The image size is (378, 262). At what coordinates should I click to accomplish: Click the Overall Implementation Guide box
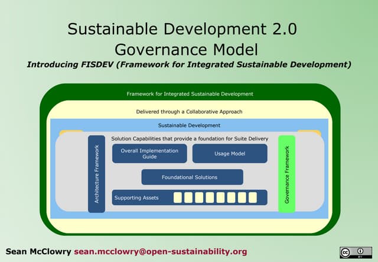[149, 154]
